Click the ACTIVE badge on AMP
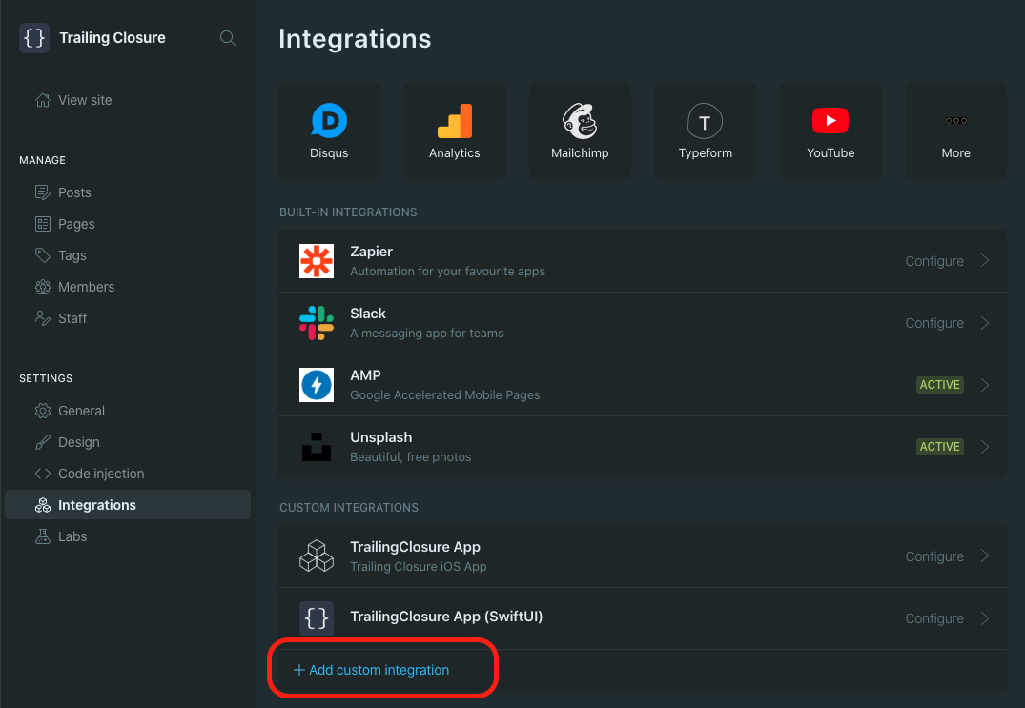Viewport: 1025px width, 708px height. tap(939, 385)
